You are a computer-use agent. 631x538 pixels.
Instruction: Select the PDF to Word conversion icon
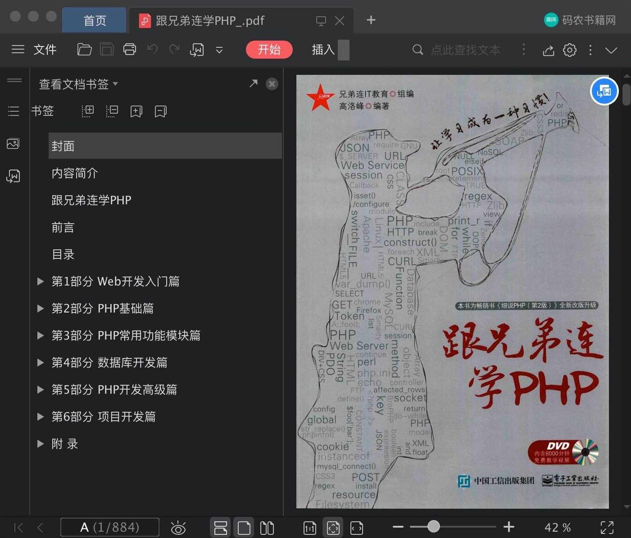coord(196,50)
